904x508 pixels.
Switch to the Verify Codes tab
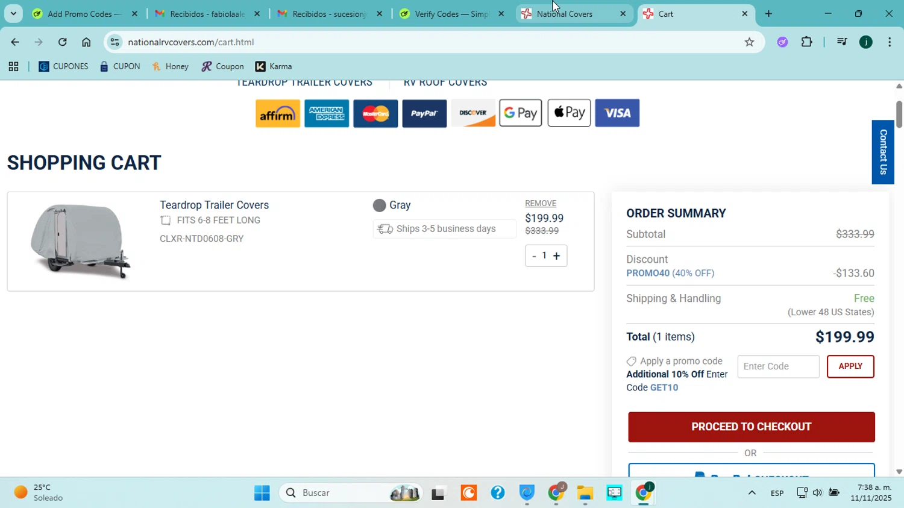tap(452, 14)
